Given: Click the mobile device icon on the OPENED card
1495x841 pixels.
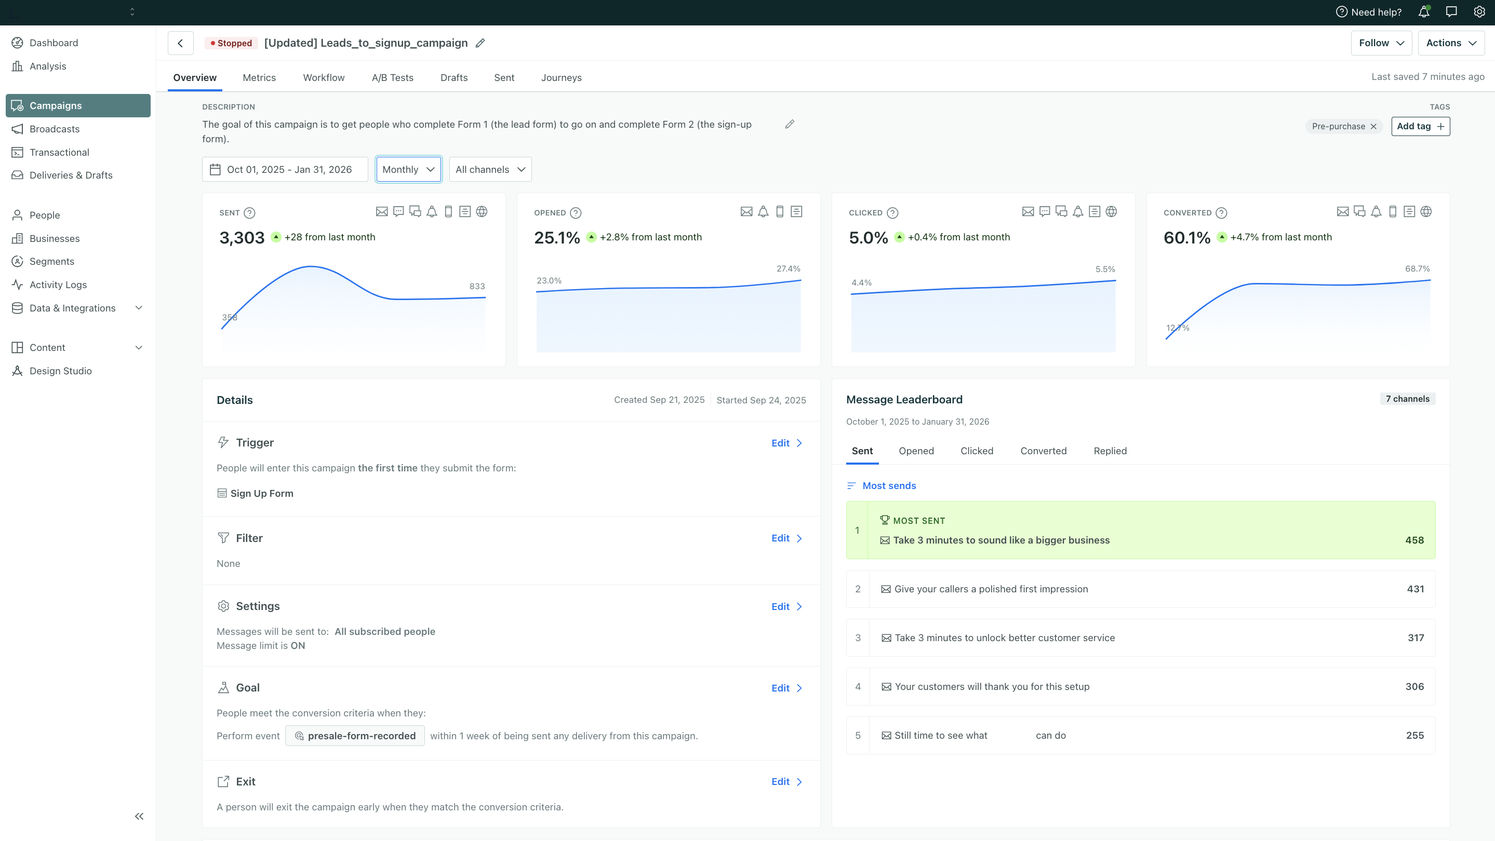Looking at the screenshot, I should 779,211.
